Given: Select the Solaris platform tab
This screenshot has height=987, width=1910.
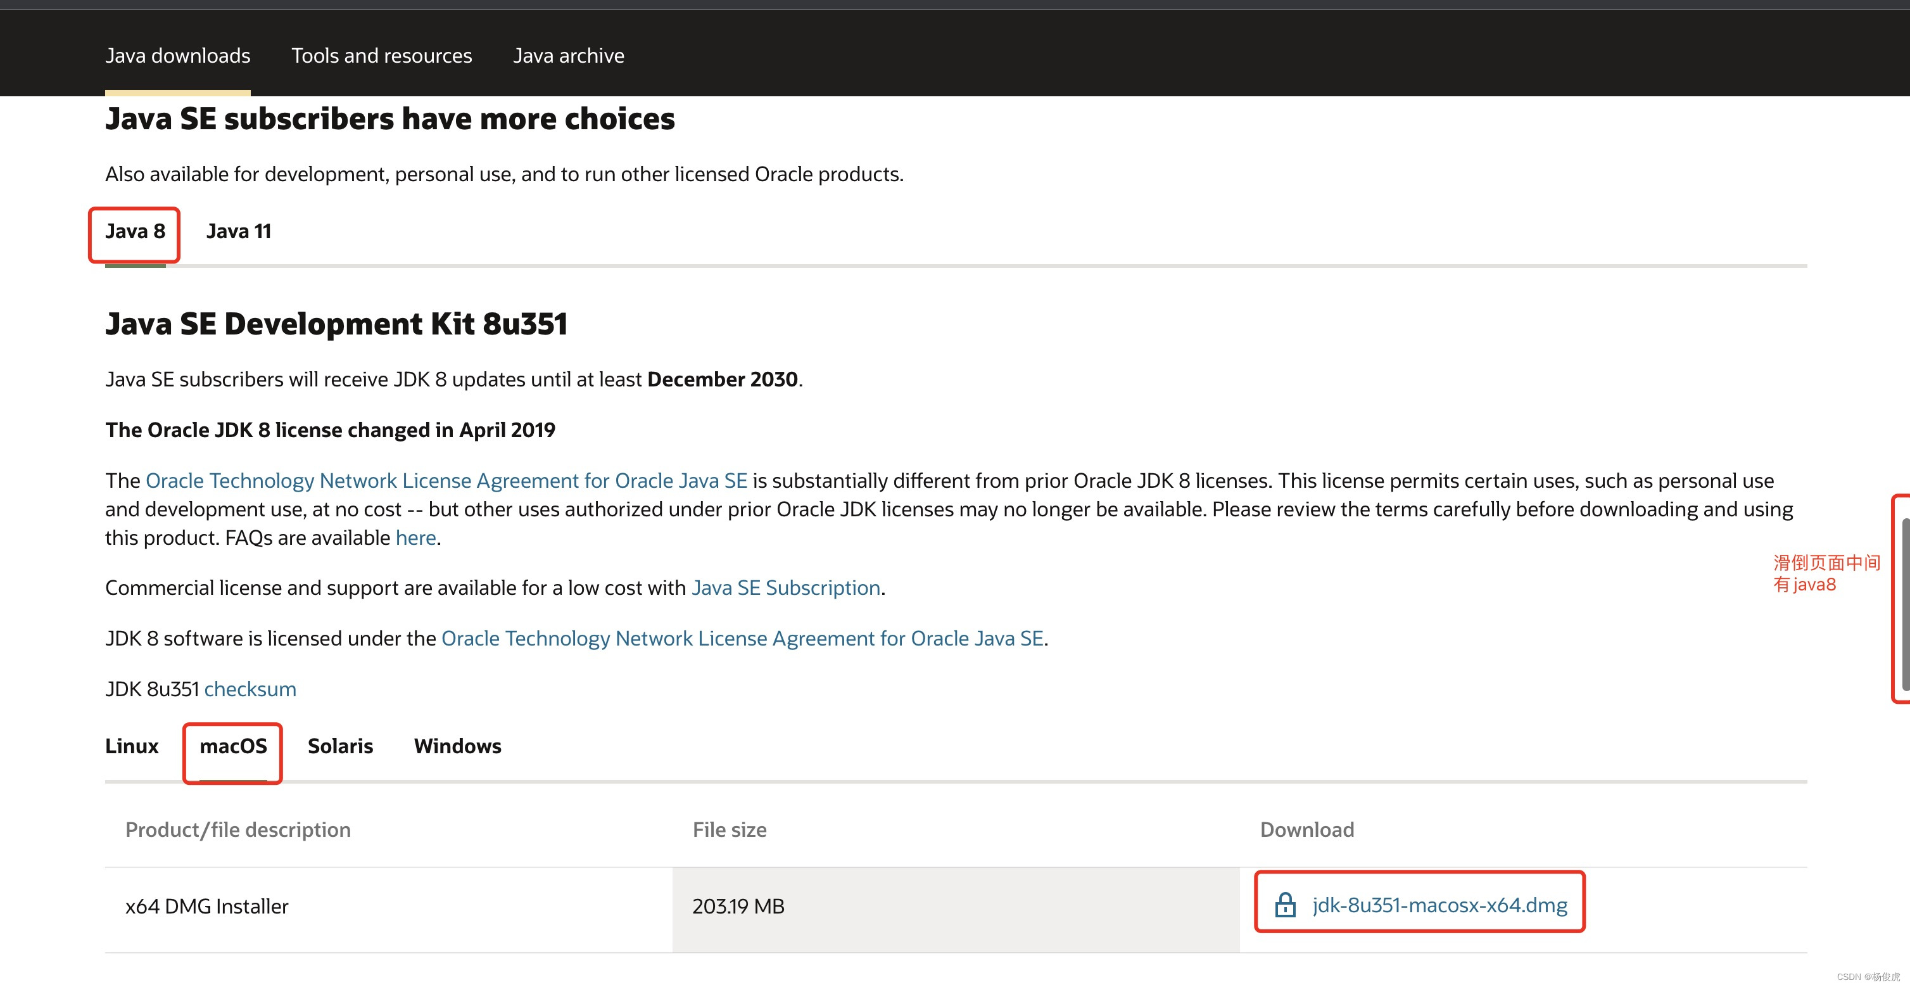Looking at the screenshot, I should [x=340, y=746].
